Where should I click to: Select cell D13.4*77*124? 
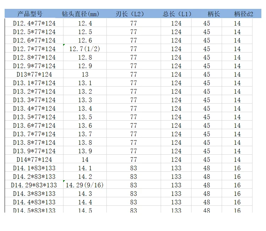pos(34,109)
